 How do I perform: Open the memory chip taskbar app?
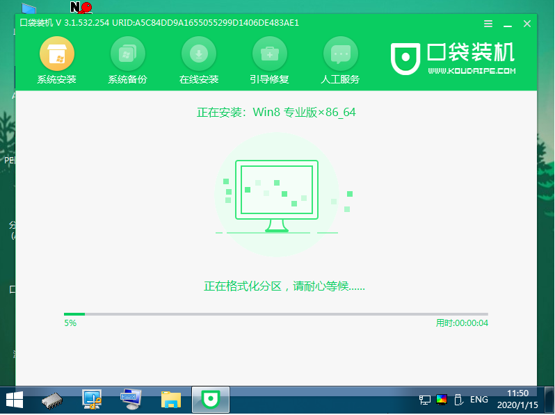pyautogui.click(x=53, y=400)
